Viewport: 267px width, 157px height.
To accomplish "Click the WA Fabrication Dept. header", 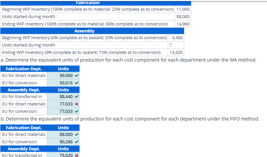I will pos(24,69).
